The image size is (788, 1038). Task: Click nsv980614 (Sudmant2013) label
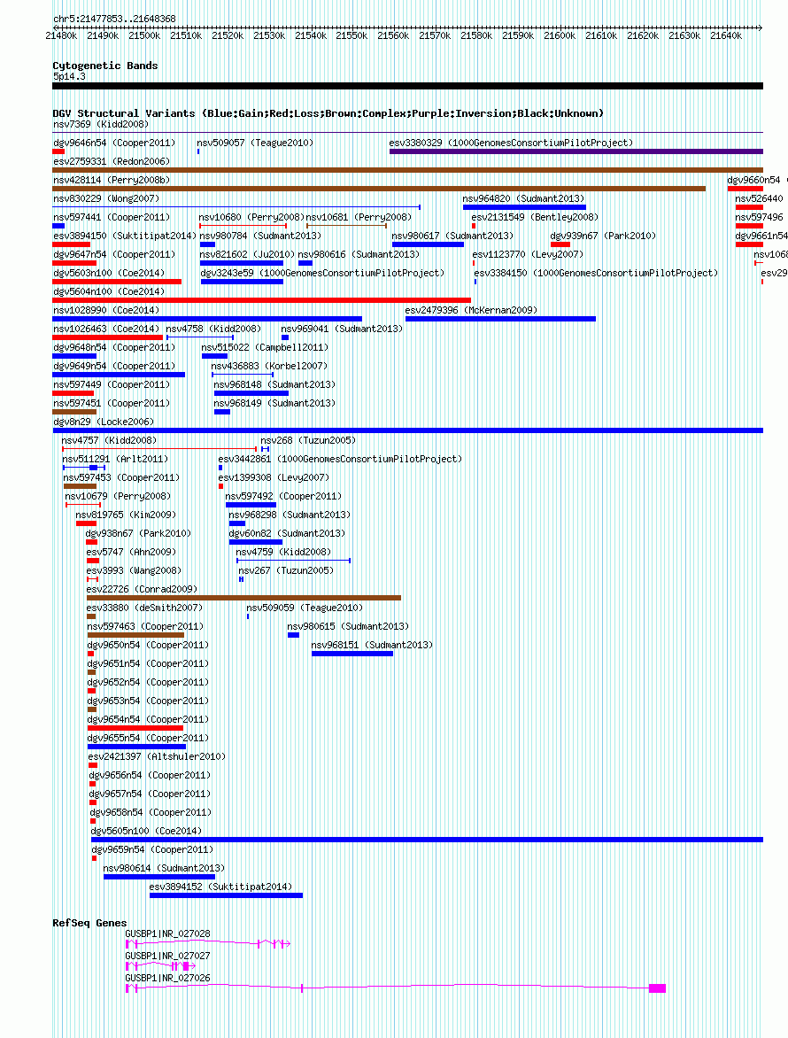164,868
